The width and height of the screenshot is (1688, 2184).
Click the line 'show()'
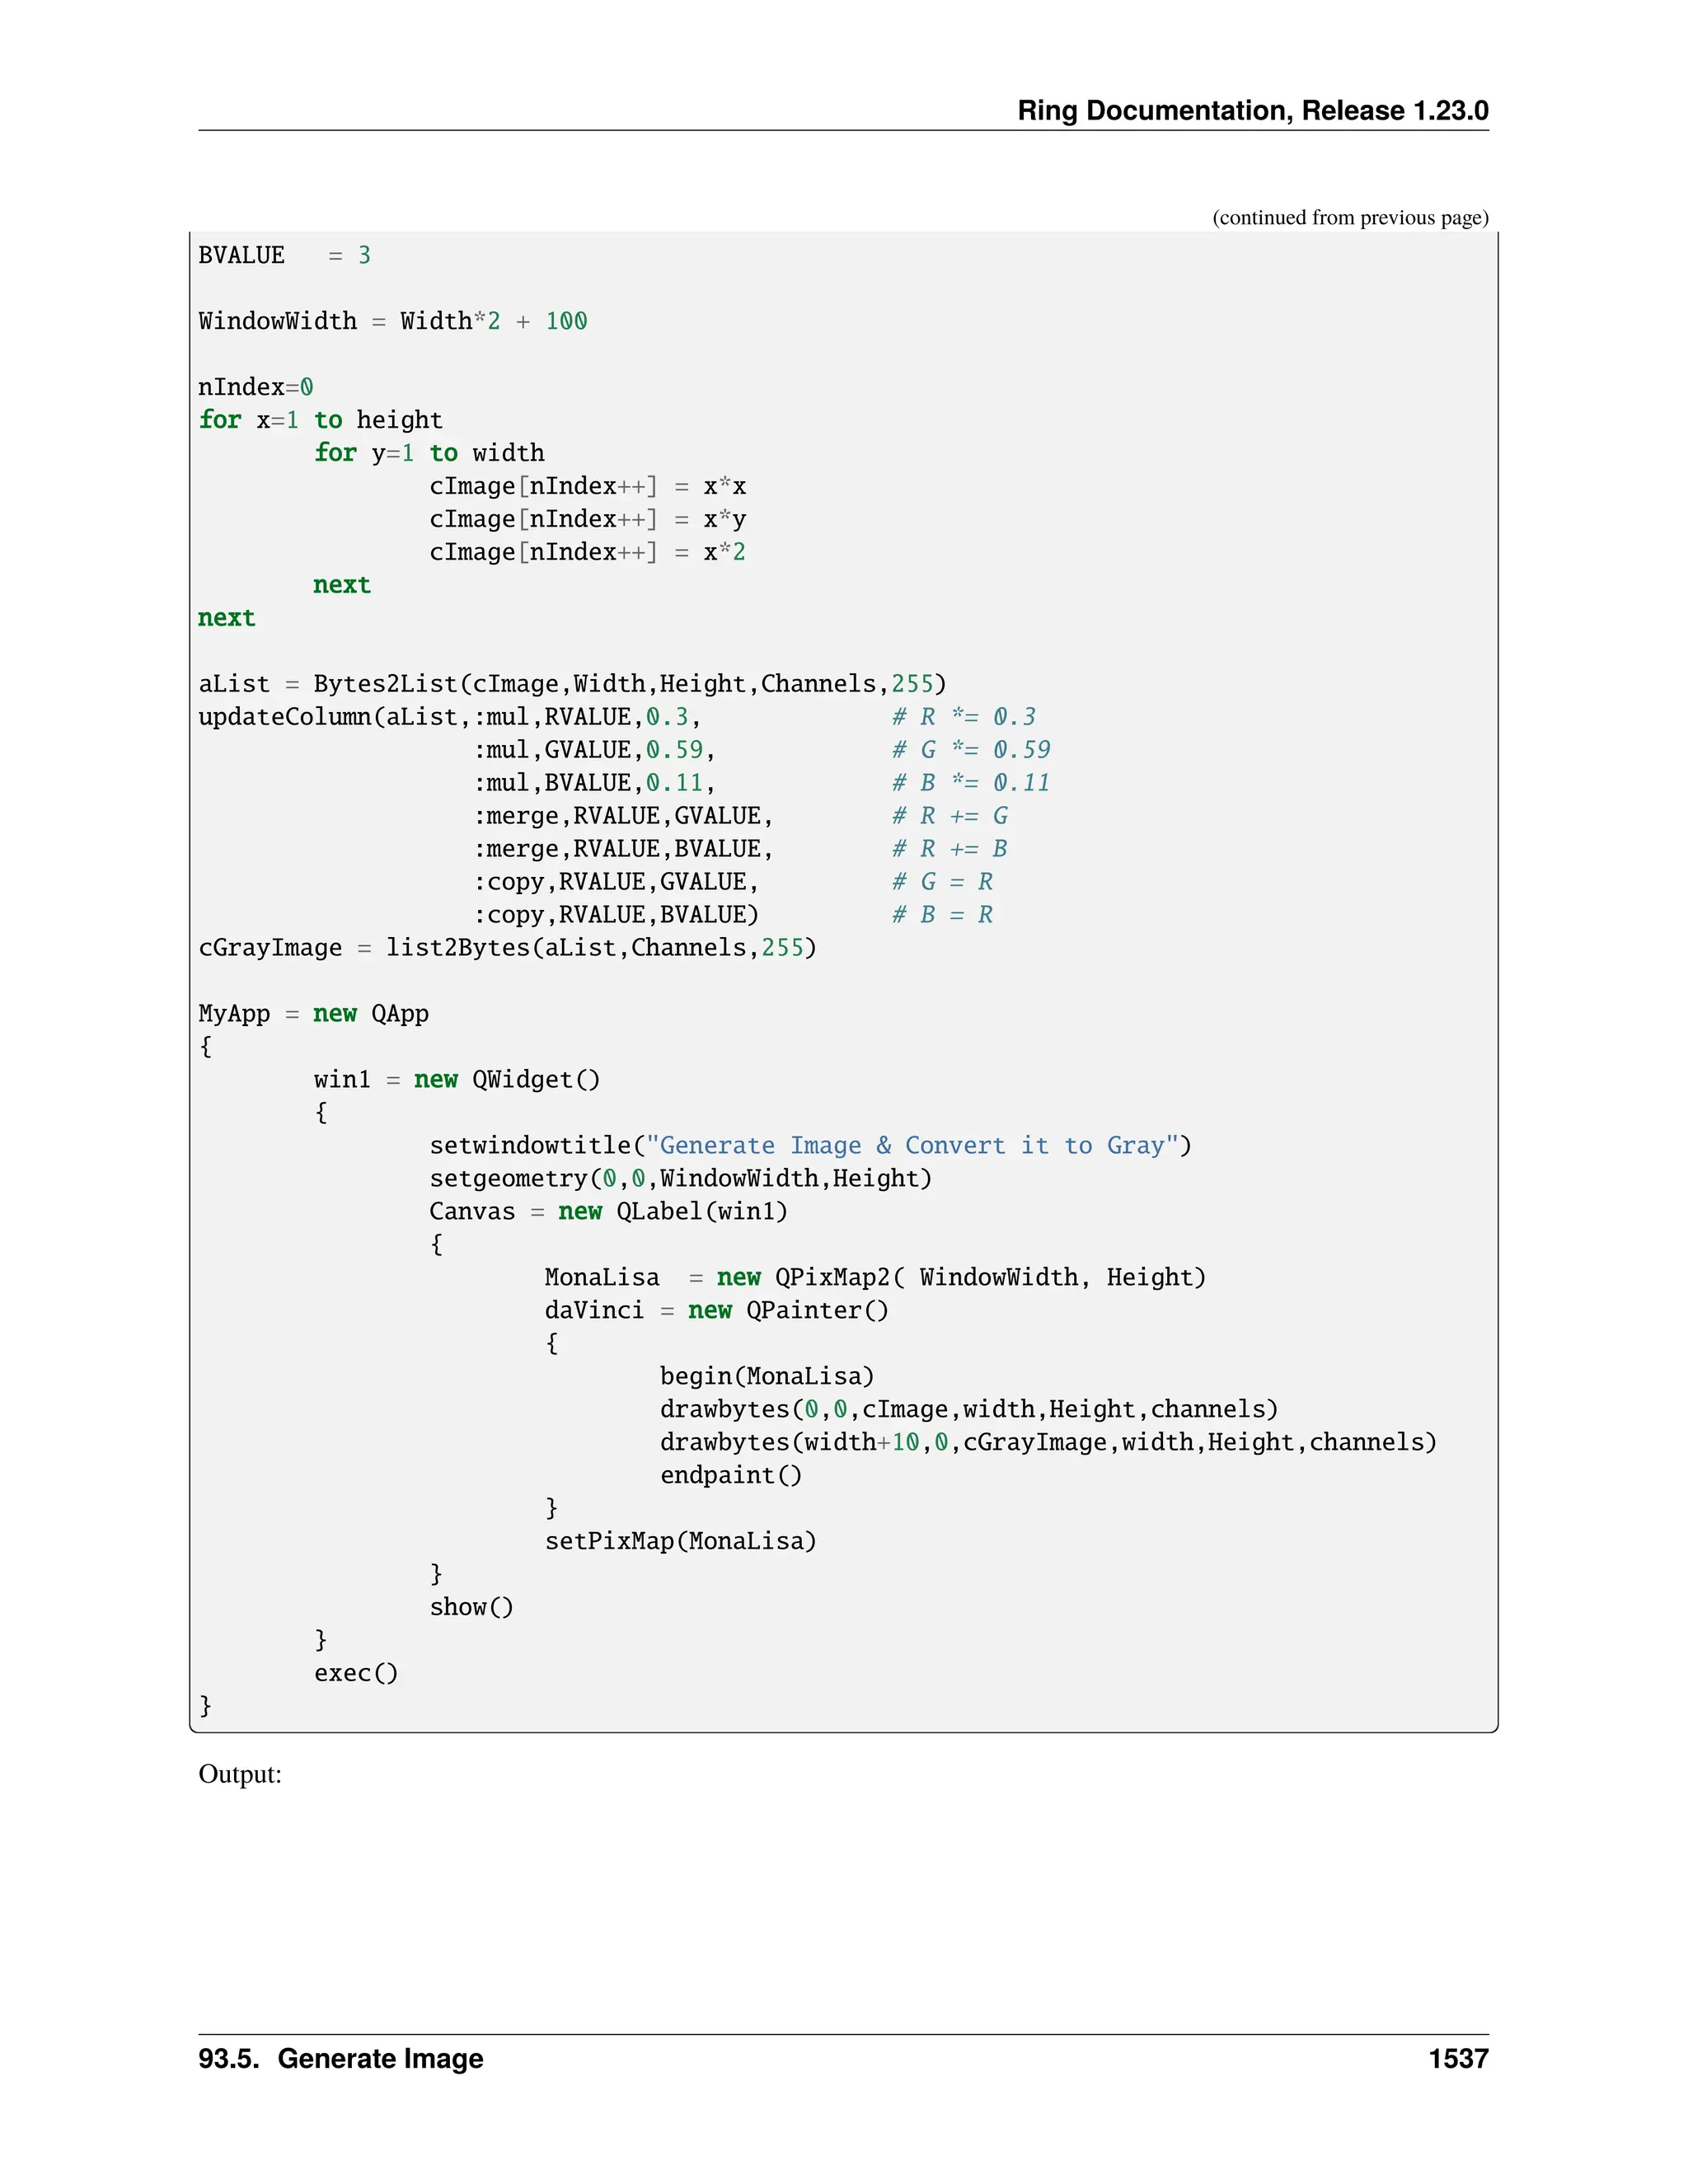pyautogui.click(x=472, y=1608)
